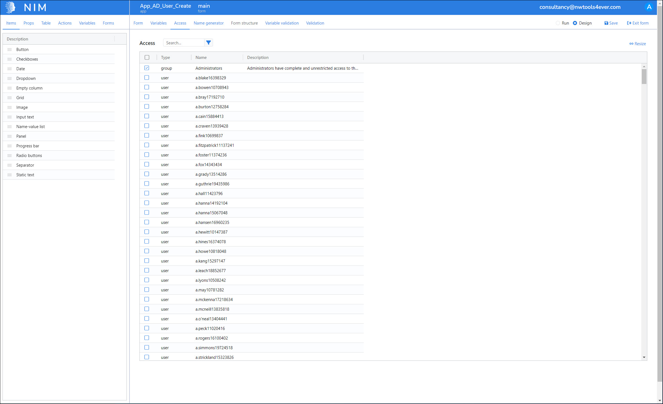Select the Run mode radio button
The width and height of the screenshot is (663, 404).
coord(558,23)
